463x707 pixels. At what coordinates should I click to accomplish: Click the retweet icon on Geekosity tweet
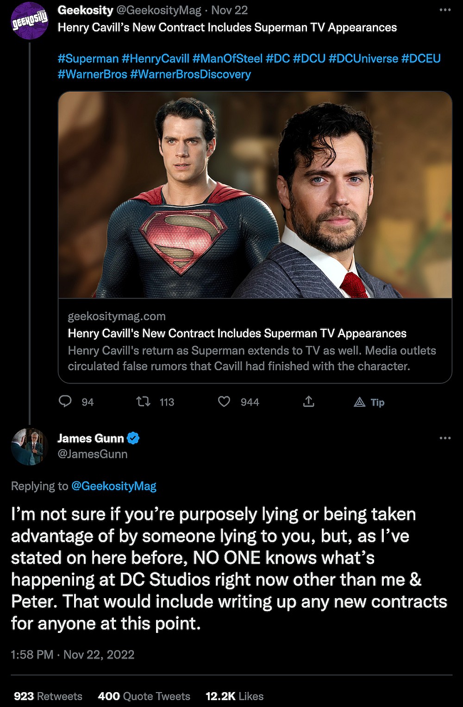[143, 401]
